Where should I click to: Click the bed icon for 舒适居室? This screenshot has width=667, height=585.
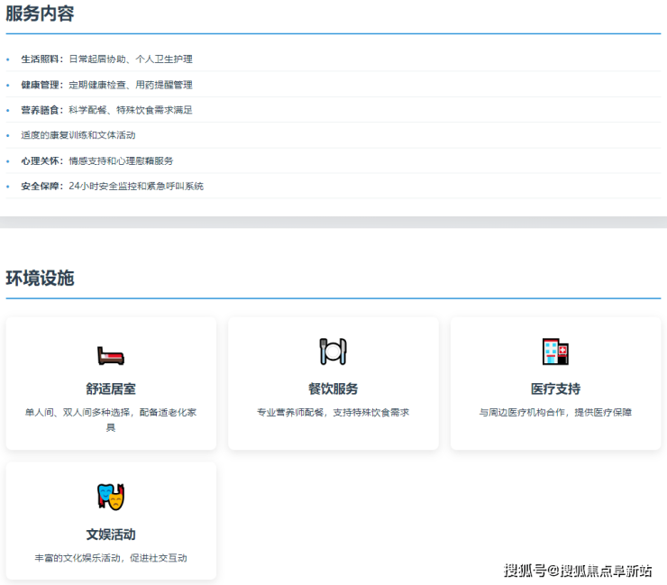coord(111,355)
